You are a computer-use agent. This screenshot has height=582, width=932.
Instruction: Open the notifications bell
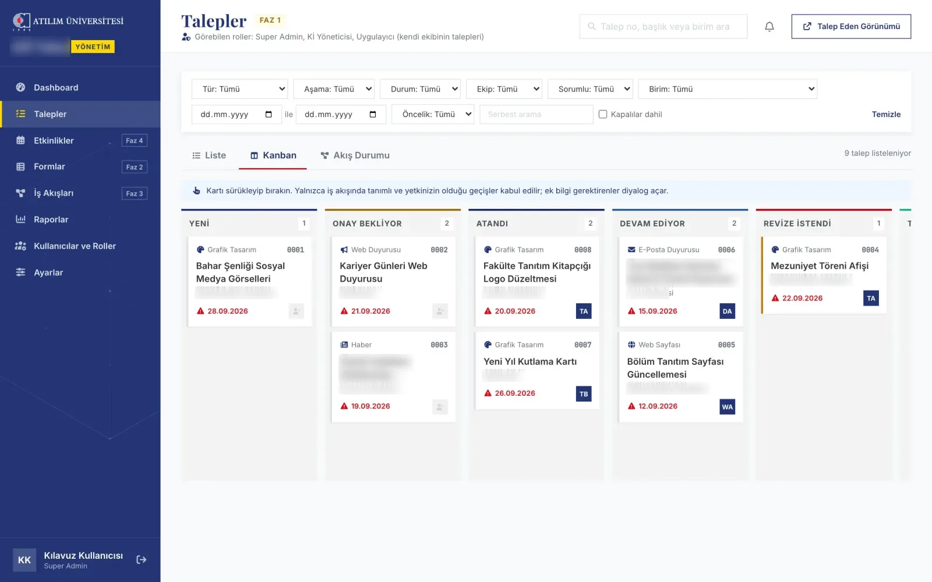(x=769, y=27)
